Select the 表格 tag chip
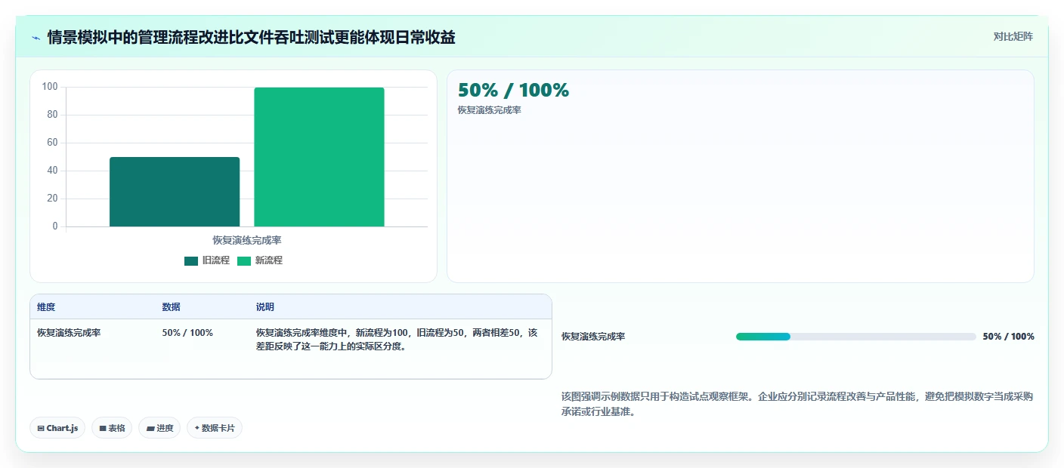The image size is (1064, 468). click(112, 428)
